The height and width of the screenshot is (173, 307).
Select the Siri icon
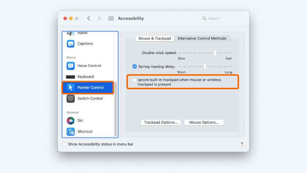point(71,121)
